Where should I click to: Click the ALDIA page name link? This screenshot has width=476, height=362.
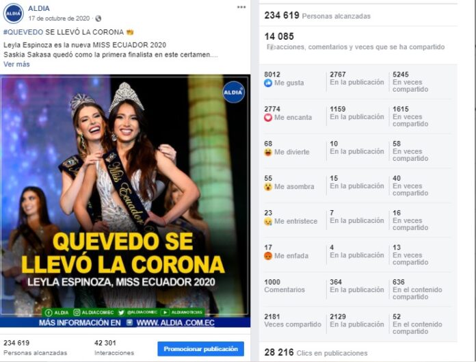click(39, 8)
